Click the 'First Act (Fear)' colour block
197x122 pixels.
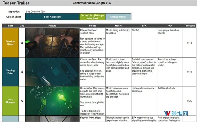(x=52, y=17)
